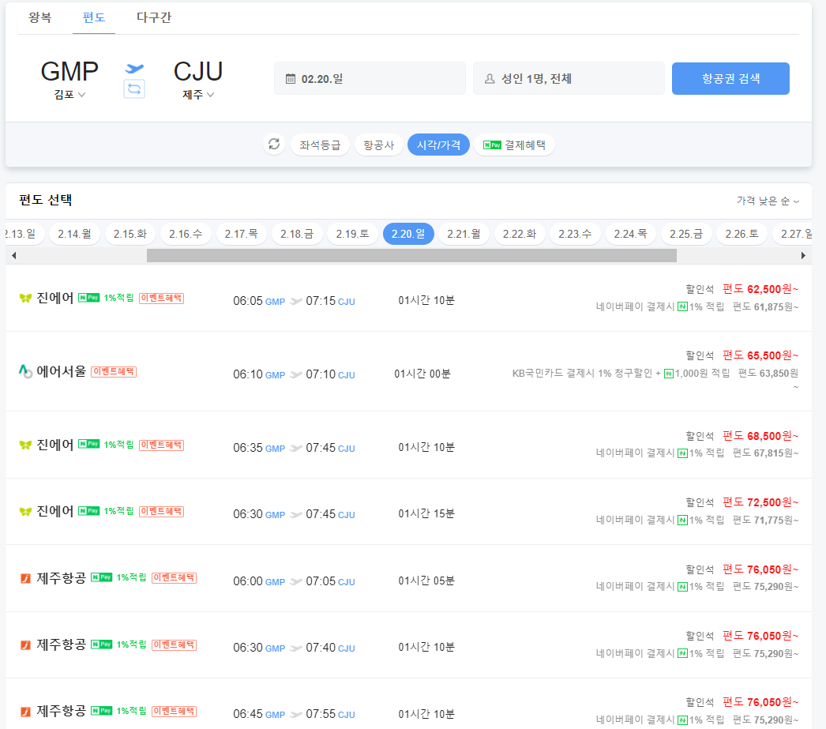Select date 2.16.수
This screenshot has height=729, width=826.
point(186,234)
